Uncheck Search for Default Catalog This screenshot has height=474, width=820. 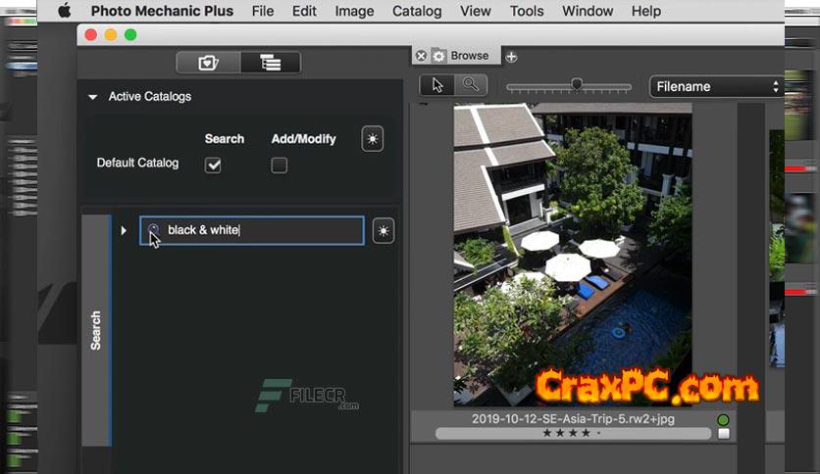pyautogui.click(x=213, y=166)
